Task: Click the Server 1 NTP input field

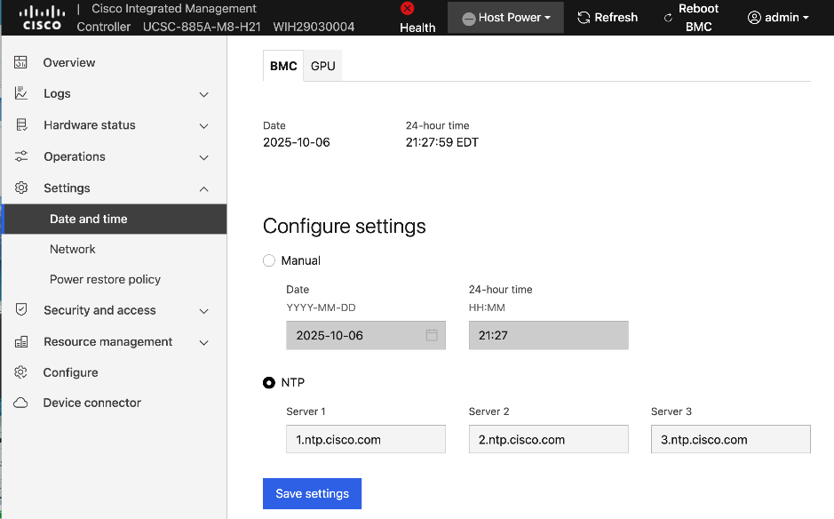Action: click(365, 439)
